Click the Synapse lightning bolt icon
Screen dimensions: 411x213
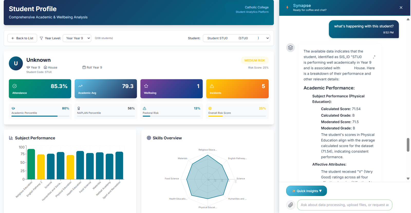coord(287,7)
